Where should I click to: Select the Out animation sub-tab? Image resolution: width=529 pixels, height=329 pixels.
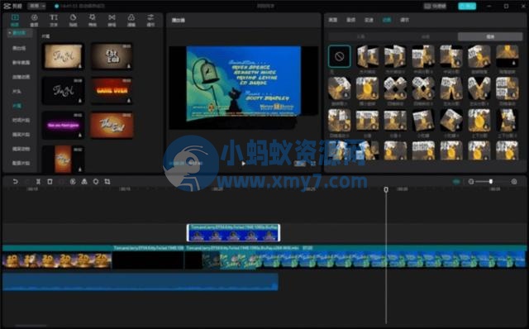click(x=426, y=36)
